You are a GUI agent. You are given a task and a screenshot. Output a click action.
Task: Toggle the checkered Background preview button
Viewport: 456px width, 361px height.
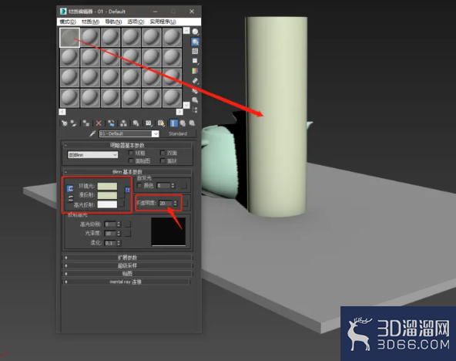tap(195, 51)
